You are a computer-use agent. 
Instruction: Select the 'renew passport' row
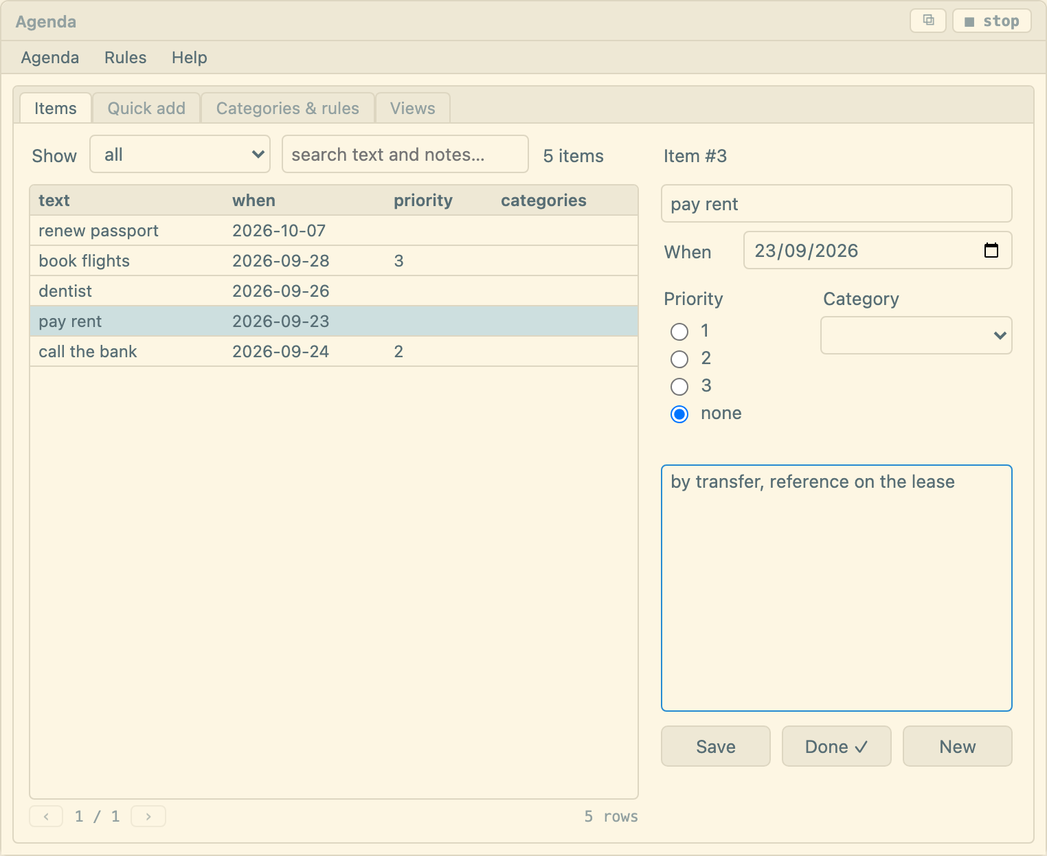pyautogui.click(x=334, y=231)
